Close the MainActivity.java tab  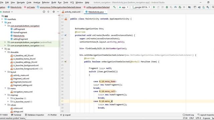[x=105, y=12]
